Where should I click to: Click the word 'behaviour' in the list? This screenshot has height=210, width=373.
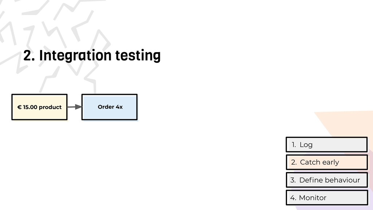click(342, 180)
